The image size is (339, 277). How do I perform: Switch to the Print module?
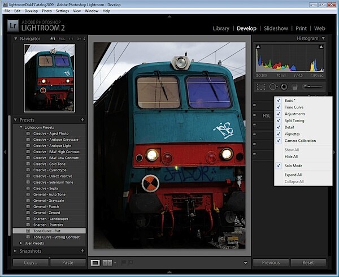click(301, 28)
